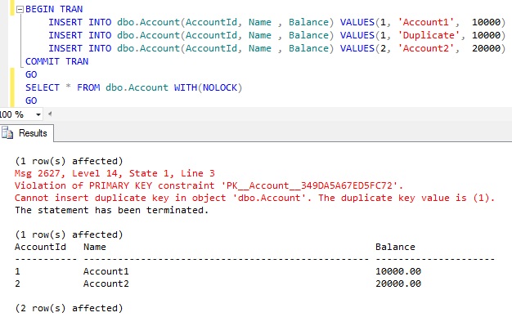Viewport: 512px width, 317px height.
Task: Collapse the BEGIN TRAN code block
Action: (x=20, y=10)
